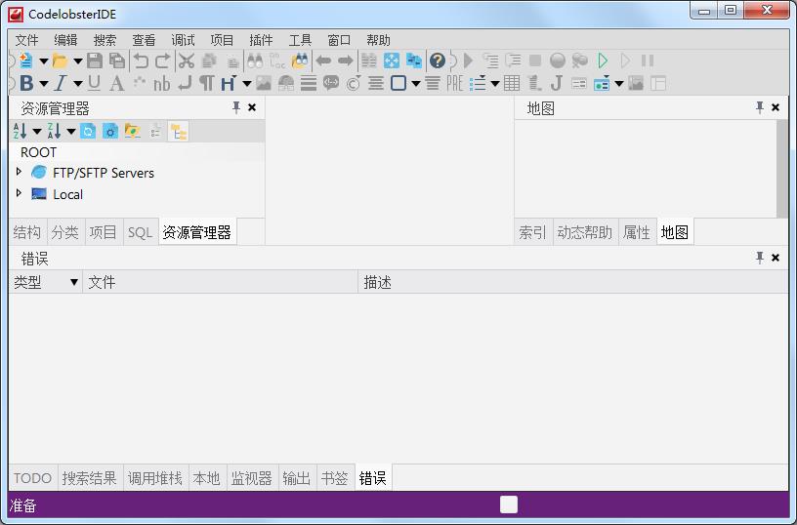Click the New File icon
The image size is (797, 525).
25,61
